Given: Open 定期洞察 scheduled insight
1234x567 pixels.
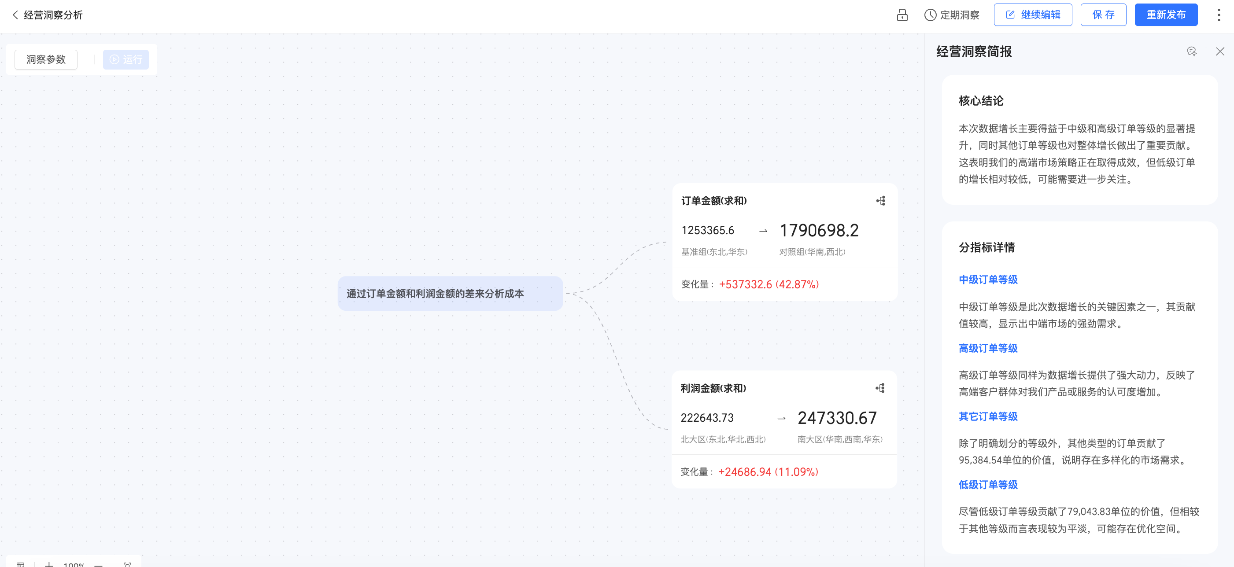Looking at the screenshot, I should pos(951,15).
